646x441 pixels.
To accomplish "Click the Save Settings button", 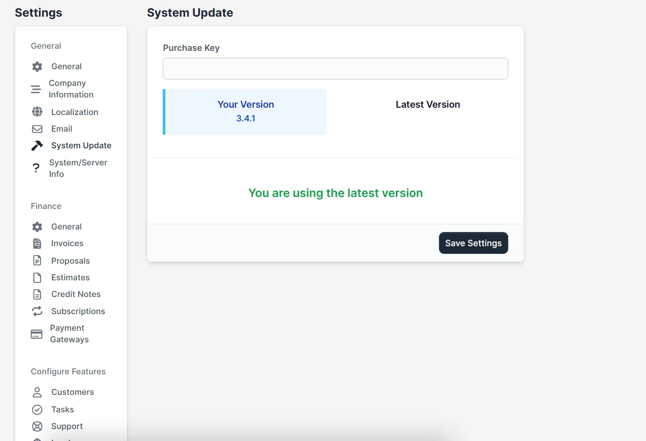I will [x=473, y=243].
